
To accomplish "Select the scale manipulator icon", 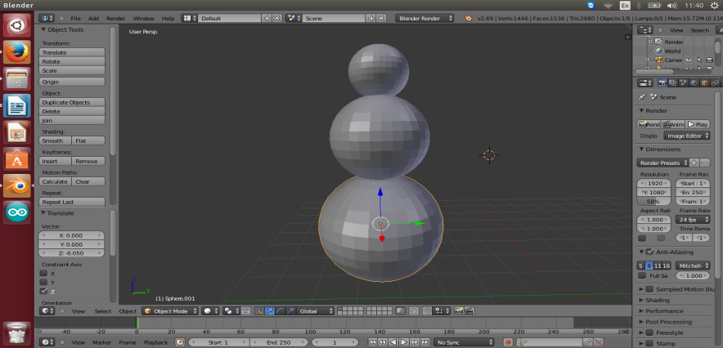I will pos(290,311).
